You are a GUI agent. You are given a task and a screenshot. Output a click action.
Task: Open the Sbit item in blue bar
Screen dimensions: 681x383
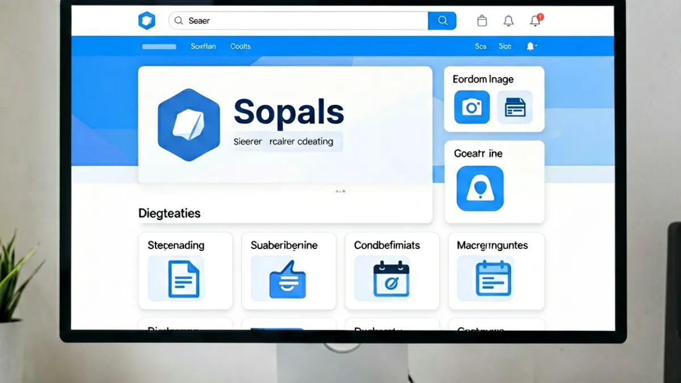click(505, 47)
